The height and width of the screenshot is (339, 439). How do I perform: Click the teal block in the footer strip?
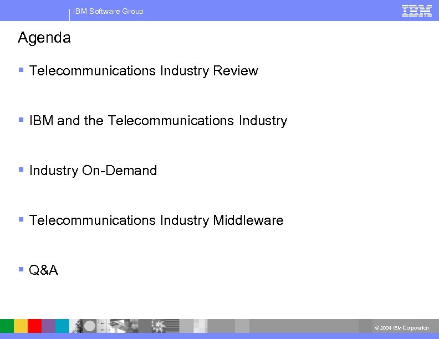coord(62,326)
